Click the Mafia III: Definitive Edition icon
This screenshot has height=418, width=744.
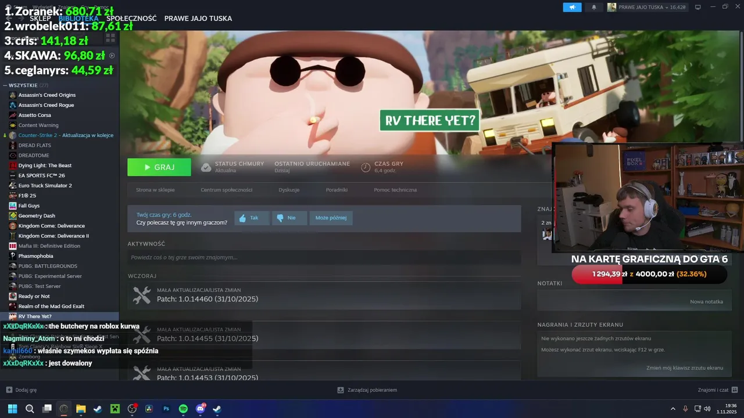(13, 246)
